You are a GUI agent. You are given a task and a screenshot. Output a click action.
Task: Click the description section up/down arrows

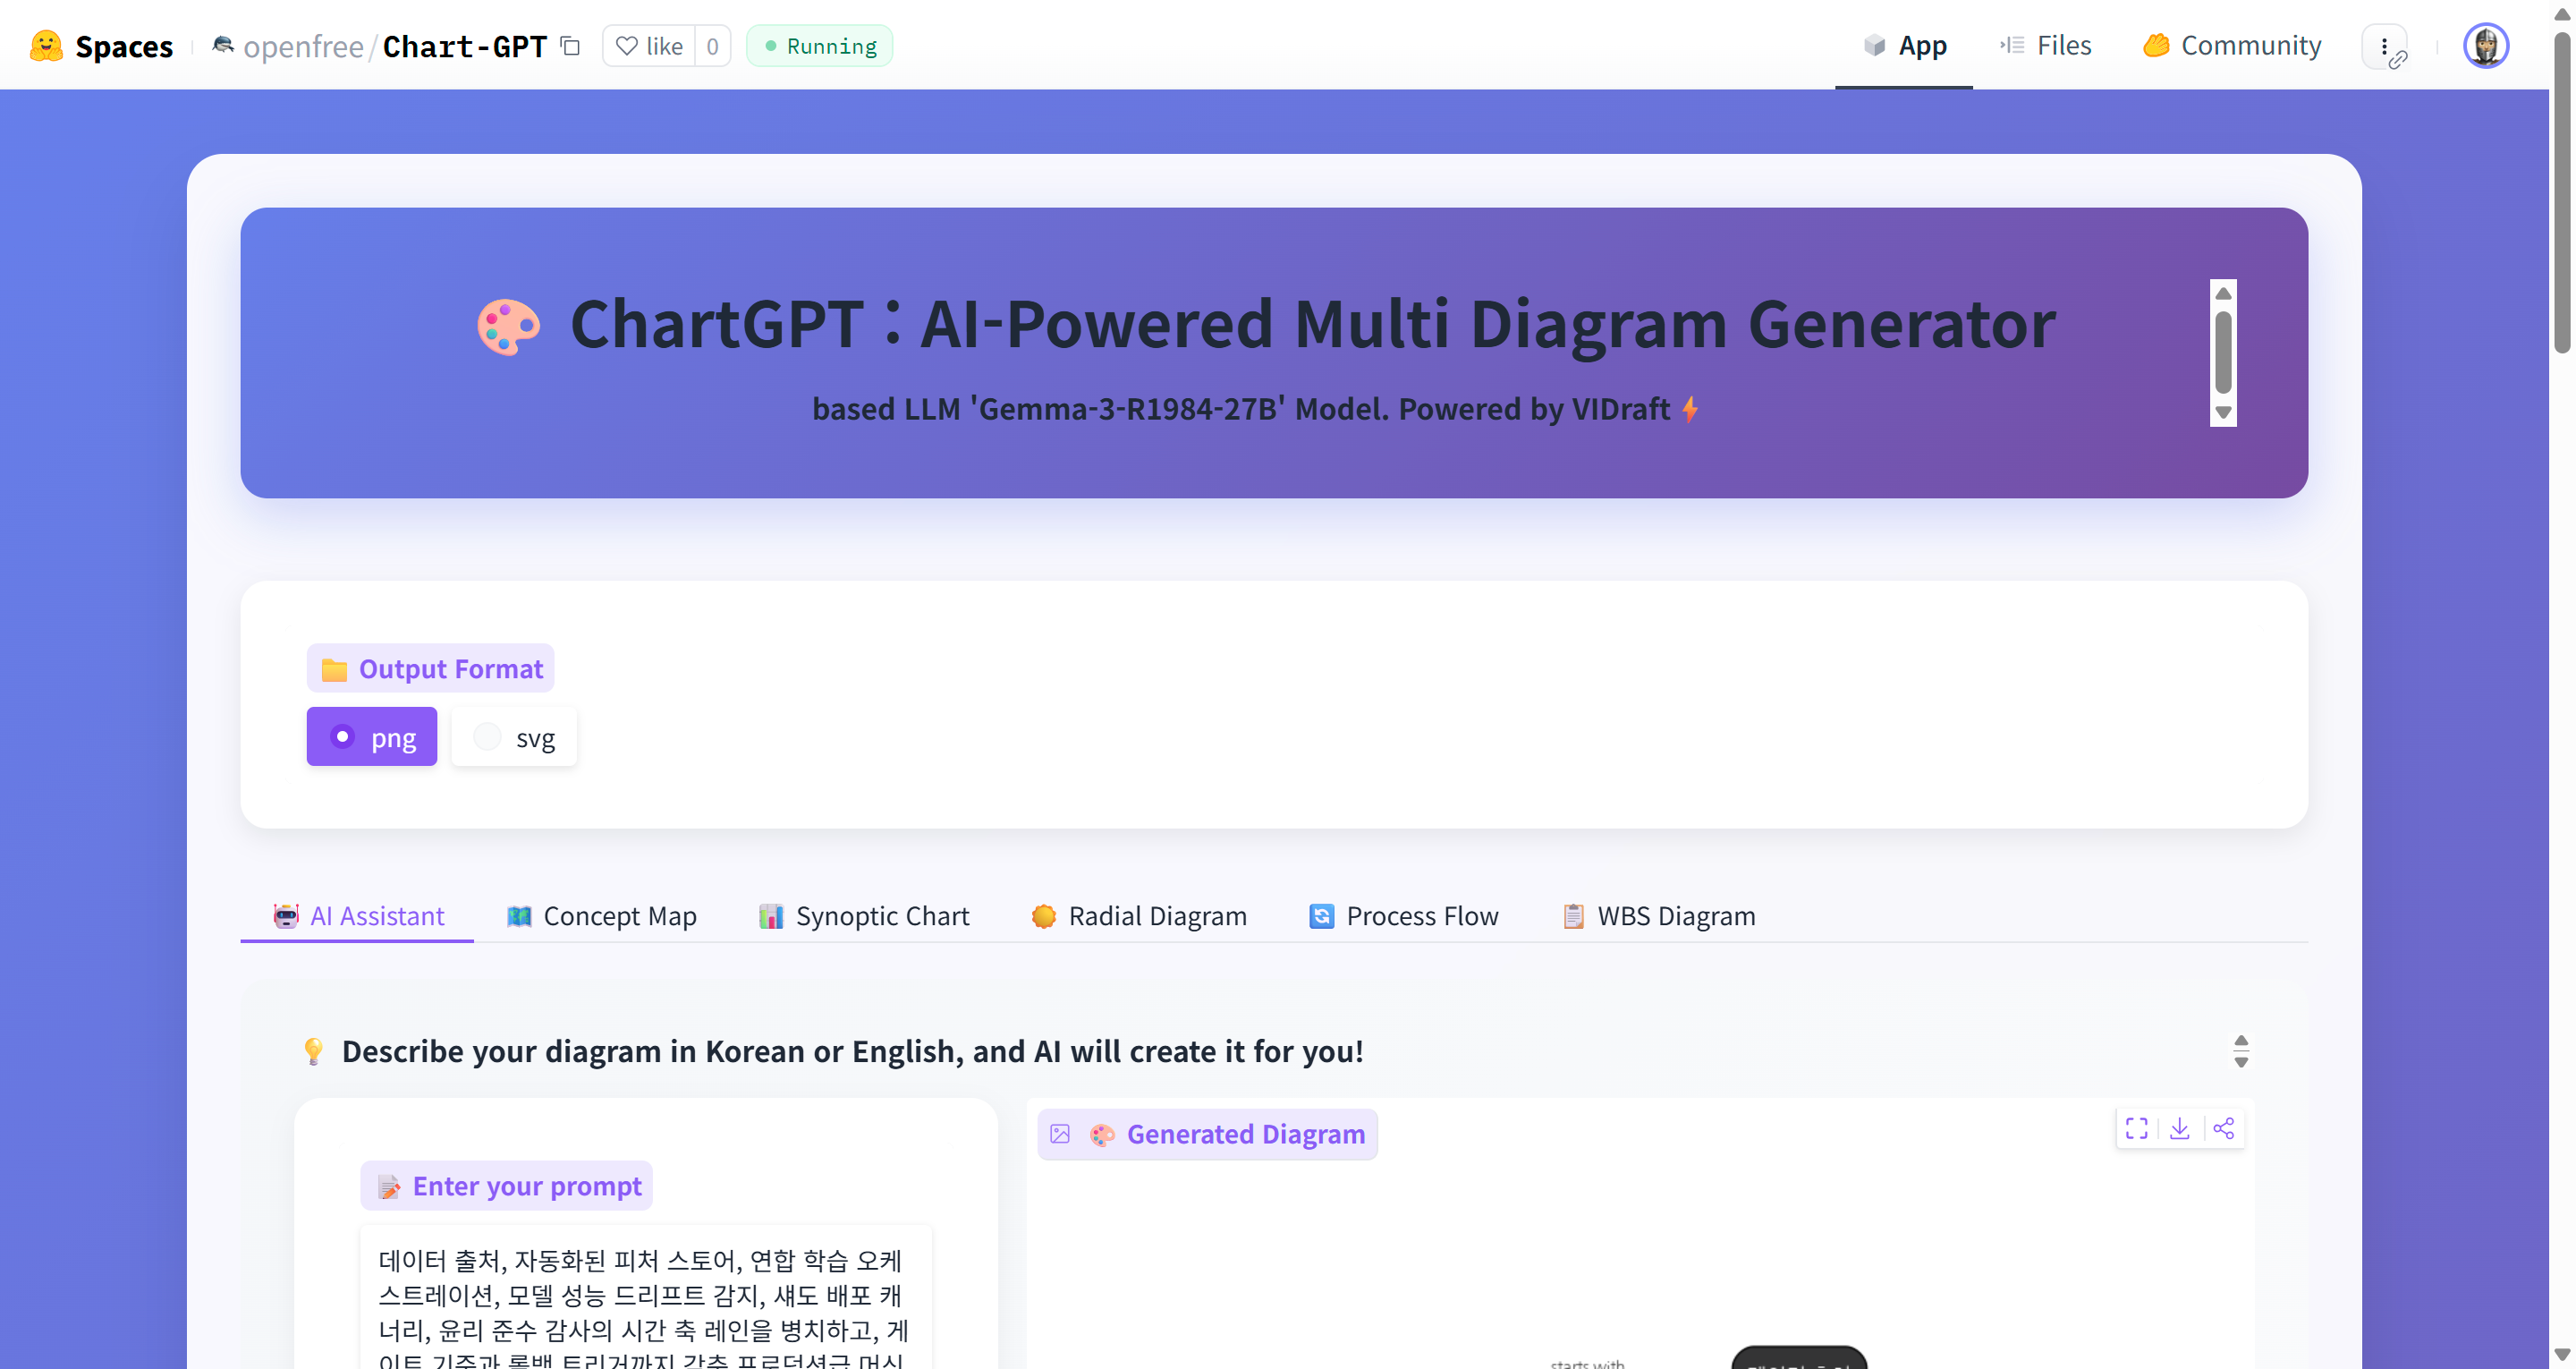click(x=2241, y=1050)
